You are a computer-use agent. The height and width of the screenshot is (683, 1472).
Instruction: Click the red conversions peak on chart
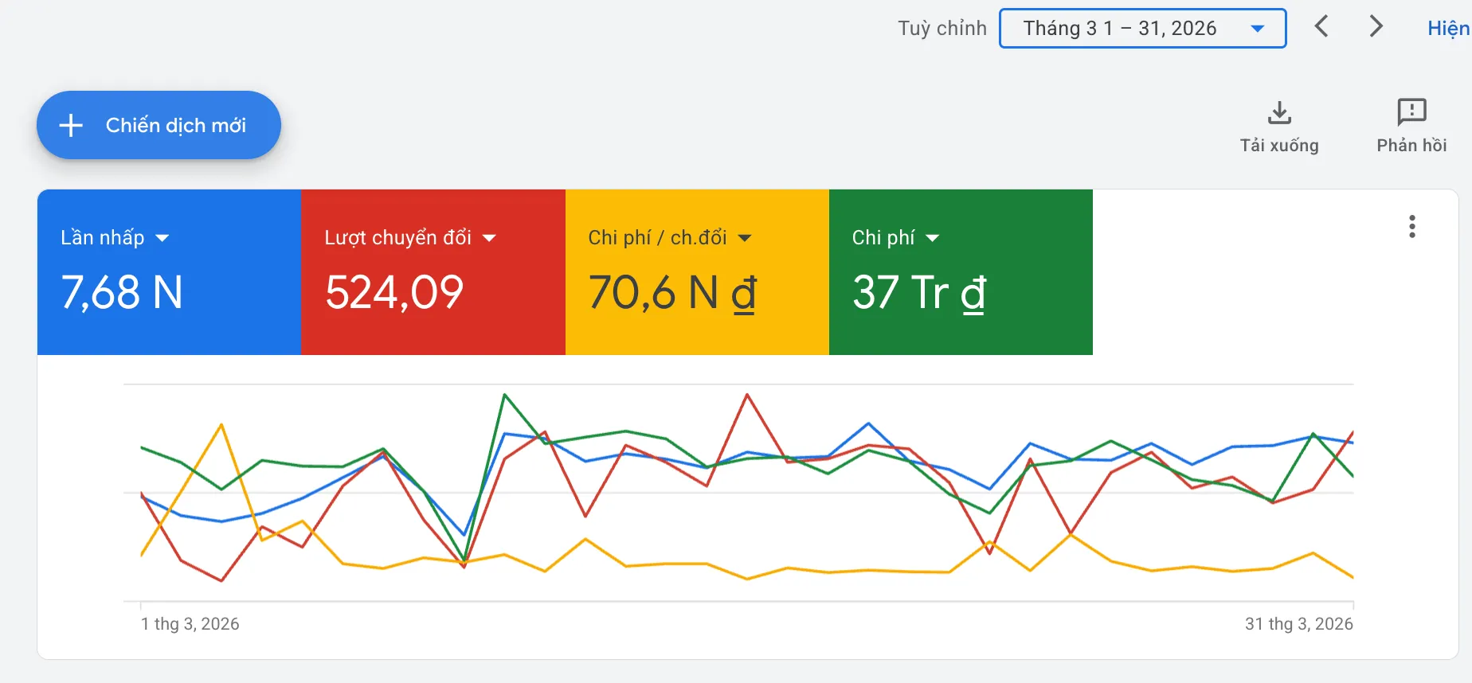click(x=747, y=395)
